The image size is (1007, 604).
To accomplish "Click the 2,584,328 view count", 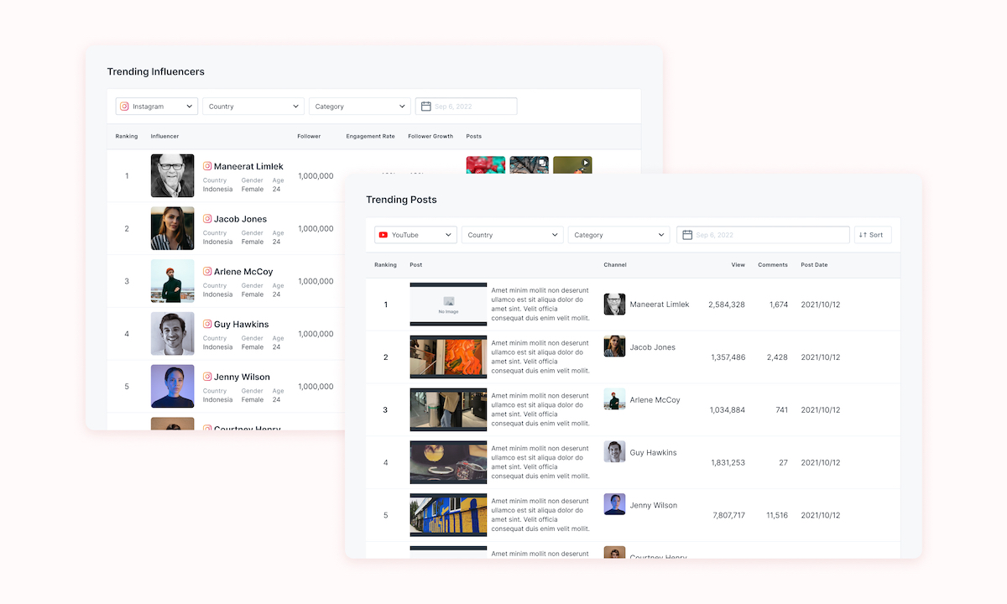I will [x=727, y=305].
